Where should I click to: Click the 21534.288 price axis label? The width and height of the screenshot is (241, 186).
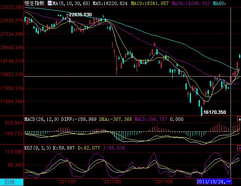[x=12, y=34]
